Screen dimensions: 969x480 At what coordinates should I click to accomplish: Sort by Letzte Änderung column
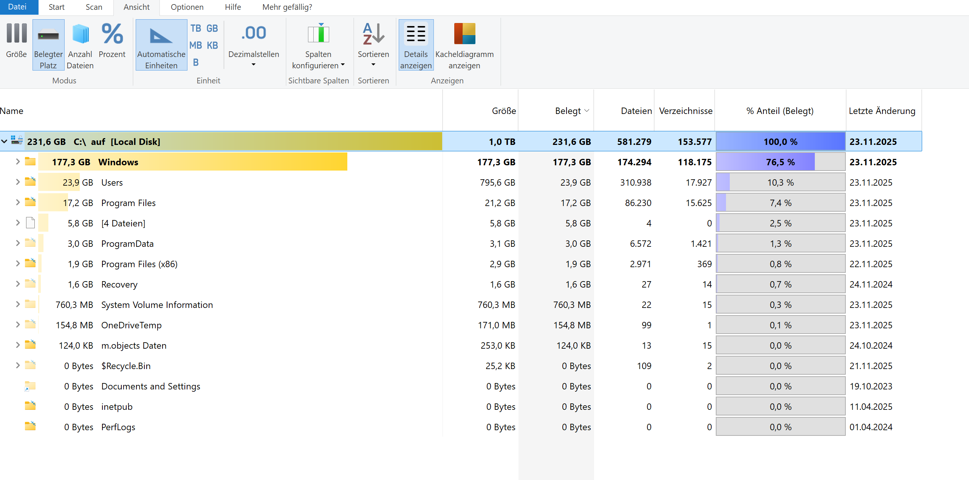[x=882, y=111]
